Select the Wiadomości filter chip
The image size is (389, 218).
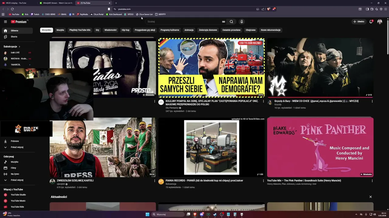[x=110, y=30]
